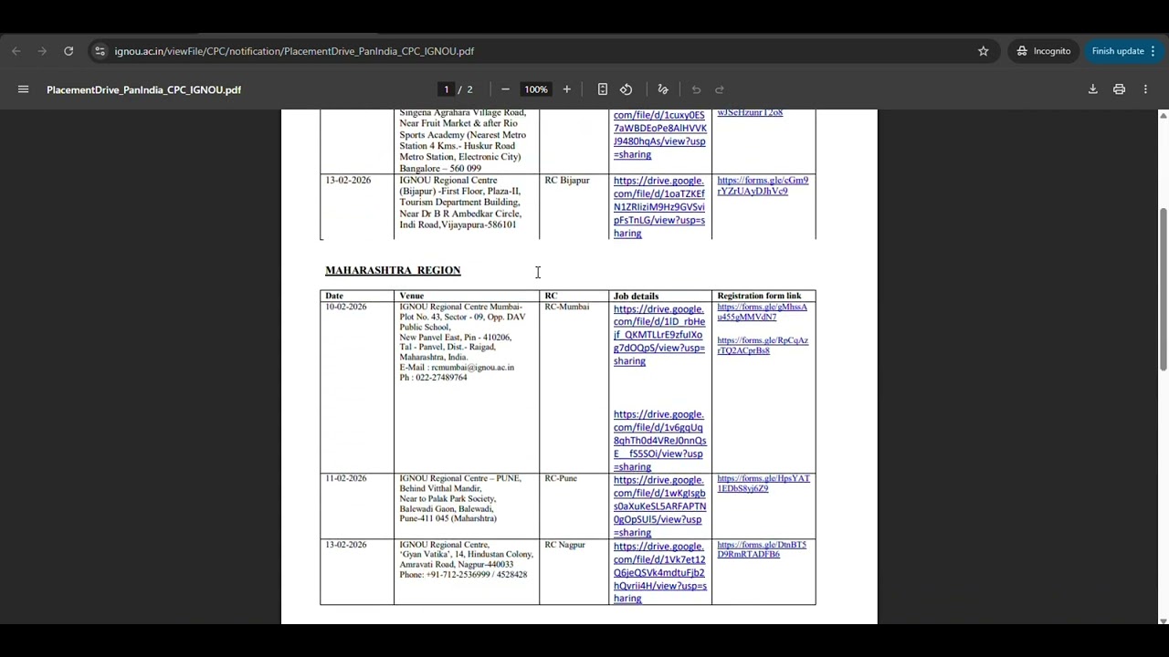Click the Date column header

(334, 296)
